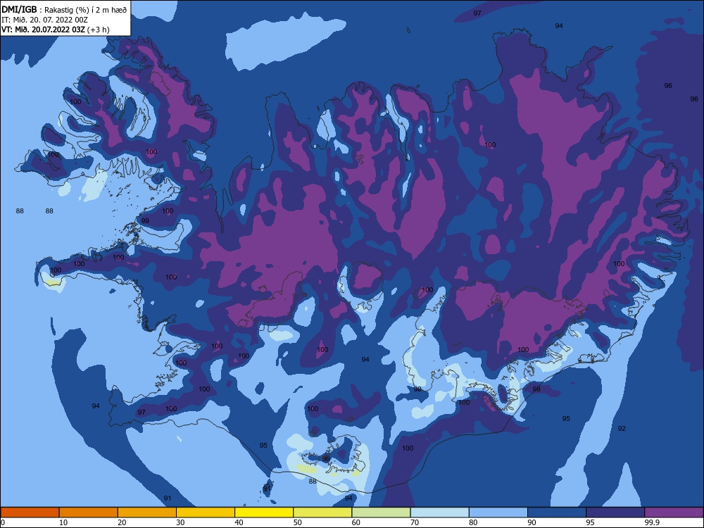This screenshot has height=528, width=704.
Task: Click the legend scale label '30'
Action: point(180,522)
